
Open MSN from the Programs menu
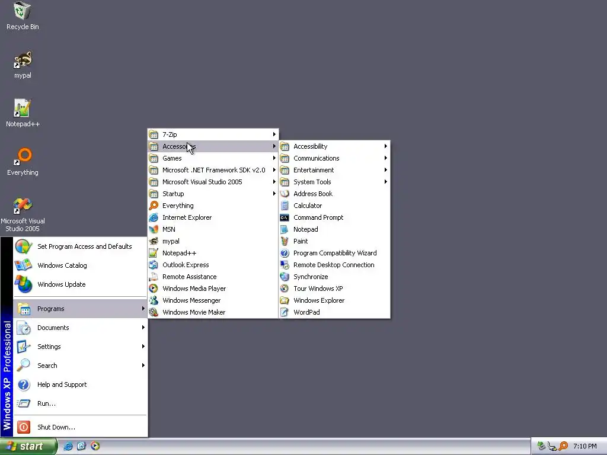click(213, 229)
